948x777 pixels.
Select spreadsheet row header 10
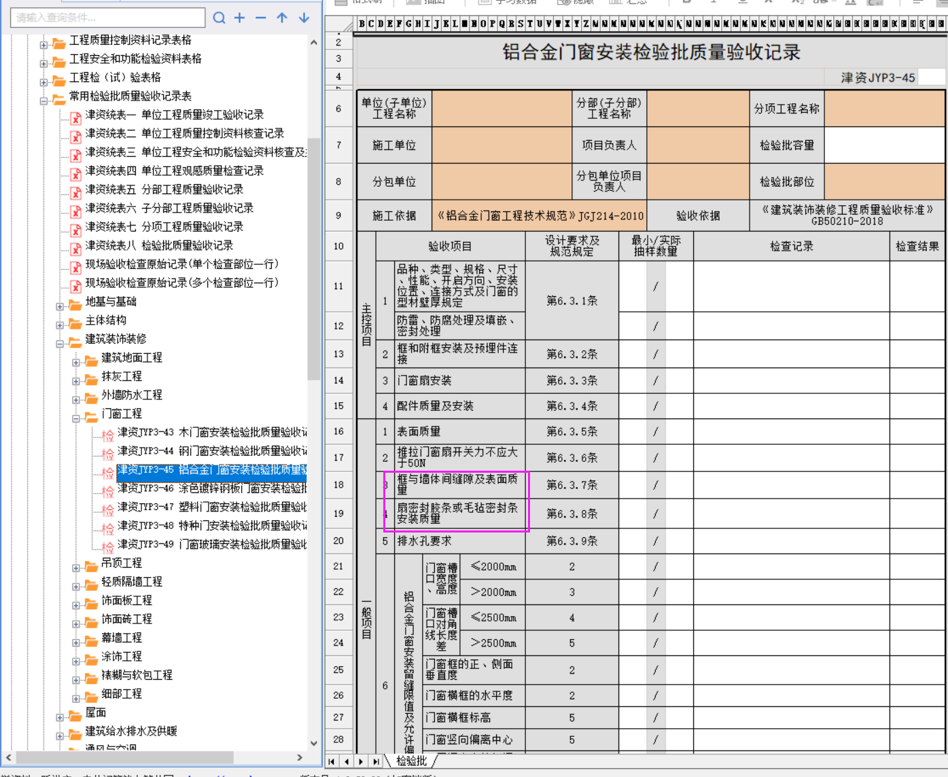pyautogui.click(x=338, y=246)
